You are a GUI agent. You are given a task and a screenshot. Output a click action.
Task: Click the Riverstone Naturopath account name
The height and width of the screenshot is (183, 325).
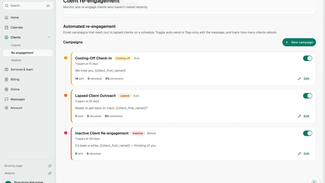tap(28, 182)
